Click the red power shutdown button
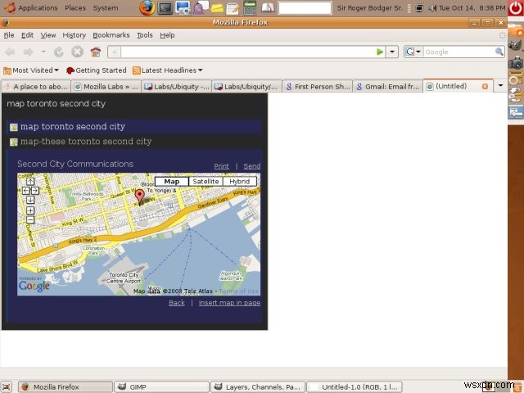 tap(516, 8)
